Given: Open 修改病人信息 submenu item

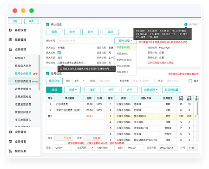Looking at the screenshot, I should (23, 66).
